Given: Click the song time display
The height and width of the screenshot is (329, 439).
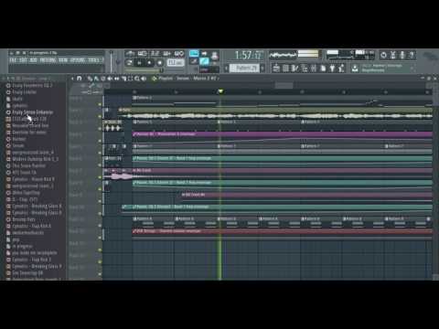Looking at the screenshot, I should (x=248, y=55).
